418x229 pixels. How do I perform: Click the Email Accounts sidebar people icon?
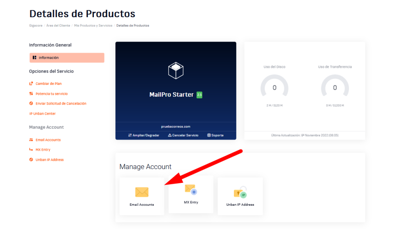coord(31,140)
